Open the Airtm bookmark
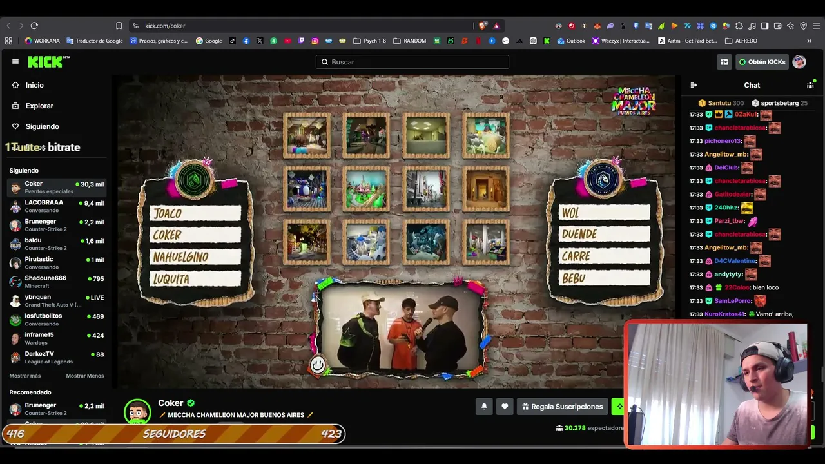 pyautogui.click(x=687, y=41)
